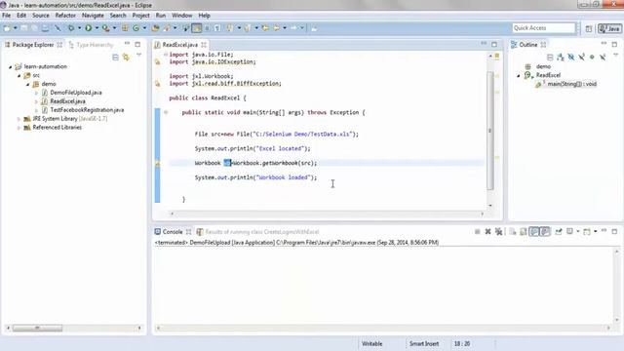Click the Terminate square icon in Console

click(x=477, y=232)
